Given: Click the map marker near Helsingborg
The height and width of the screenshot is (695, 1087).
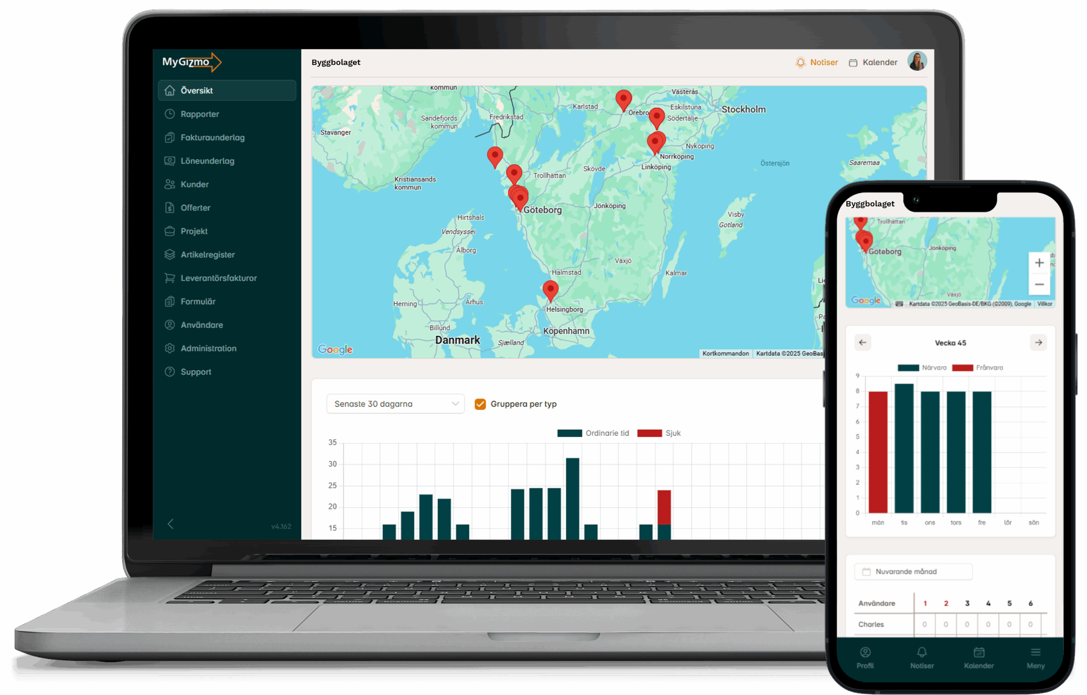Looking at the screenshot, I should pyautogui.click(x=550, y=289).
